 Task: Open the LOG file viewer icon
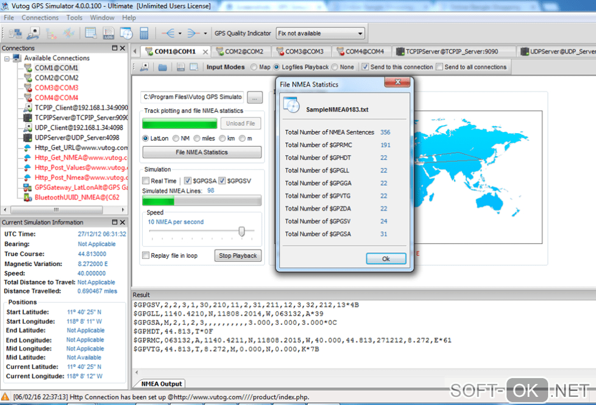tap(108, 33)
